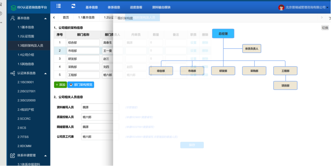Click the user avatar icon
The width and height of the screenshot is (331, 166).
tap(281, 7)
